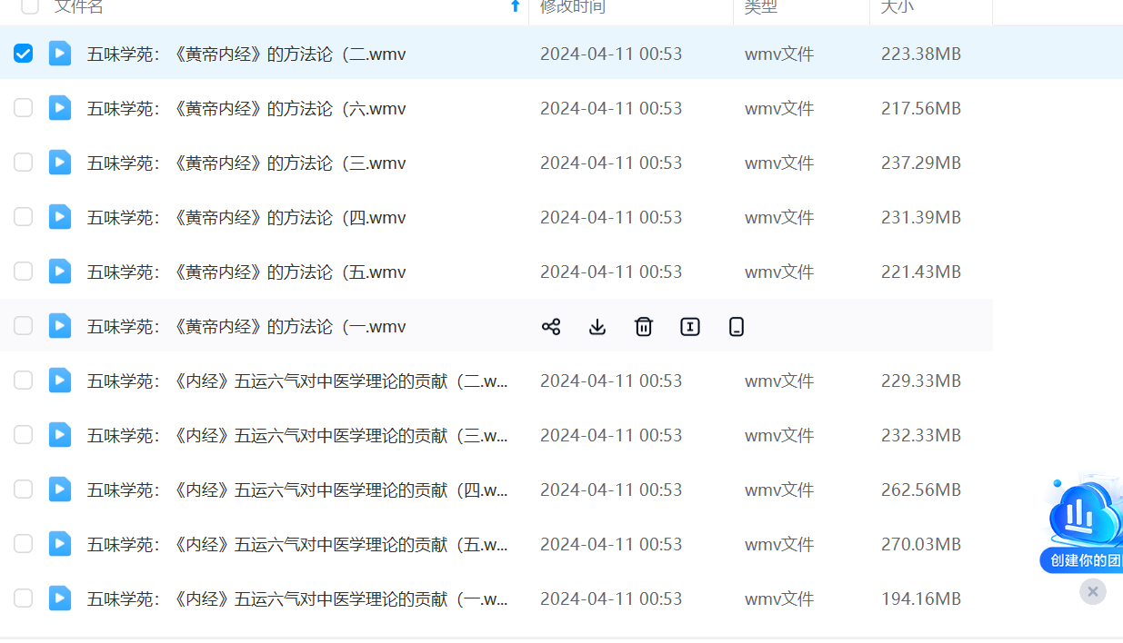
Task: Click the 文件名 column header label
Action: coord(79,7)
